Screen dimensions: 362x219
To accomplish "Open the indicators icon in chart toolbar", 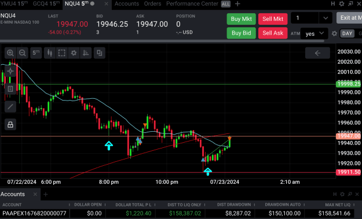I will pyautogui.click(x=86, y=53).
